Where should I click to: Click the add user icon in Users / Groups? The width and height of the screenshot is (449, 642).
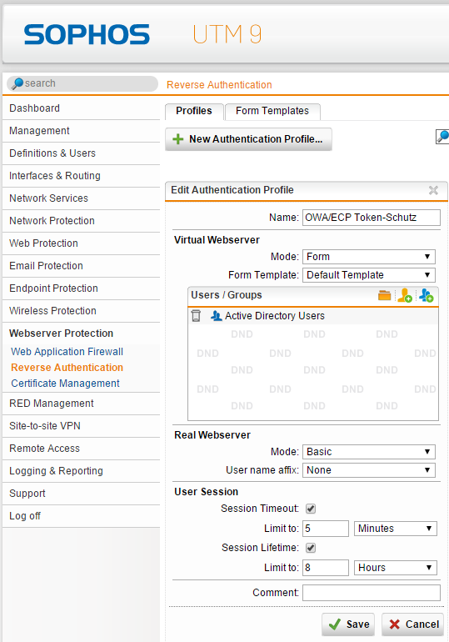click(x=404, y=295)
